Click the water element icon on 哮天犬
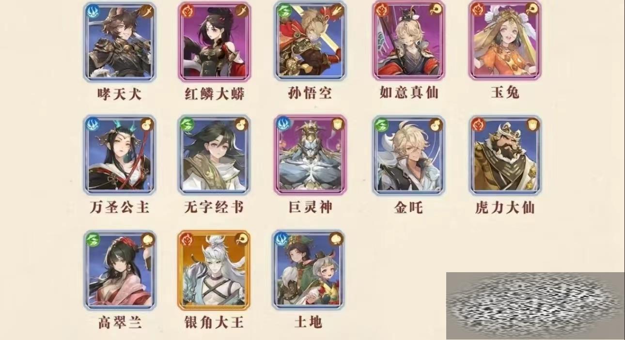 click(92, 11)
